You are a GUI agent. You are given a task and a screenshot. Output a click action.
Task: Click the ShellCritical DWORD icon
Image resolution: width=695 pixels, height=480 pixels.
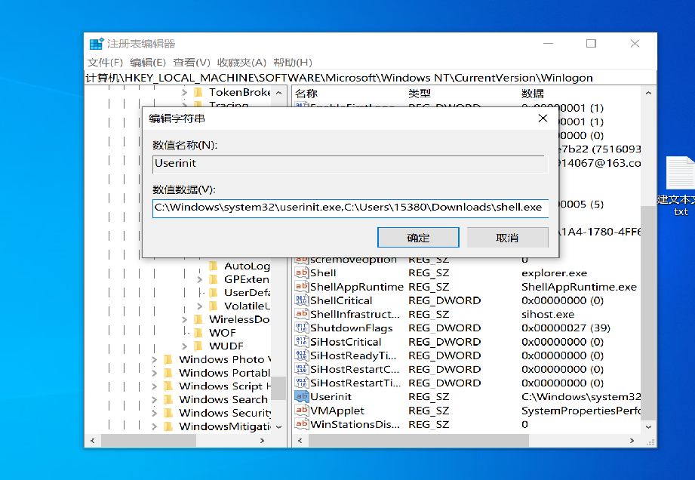(x=301, y=300)
